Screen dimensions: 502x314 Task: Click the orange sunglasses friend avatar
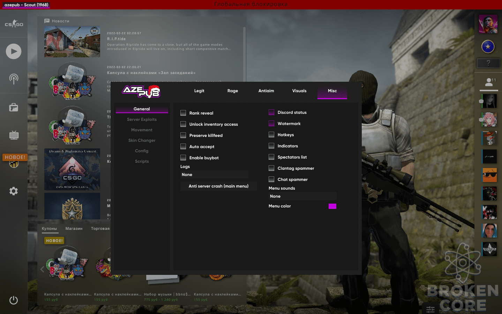click(x=489, y=175)
